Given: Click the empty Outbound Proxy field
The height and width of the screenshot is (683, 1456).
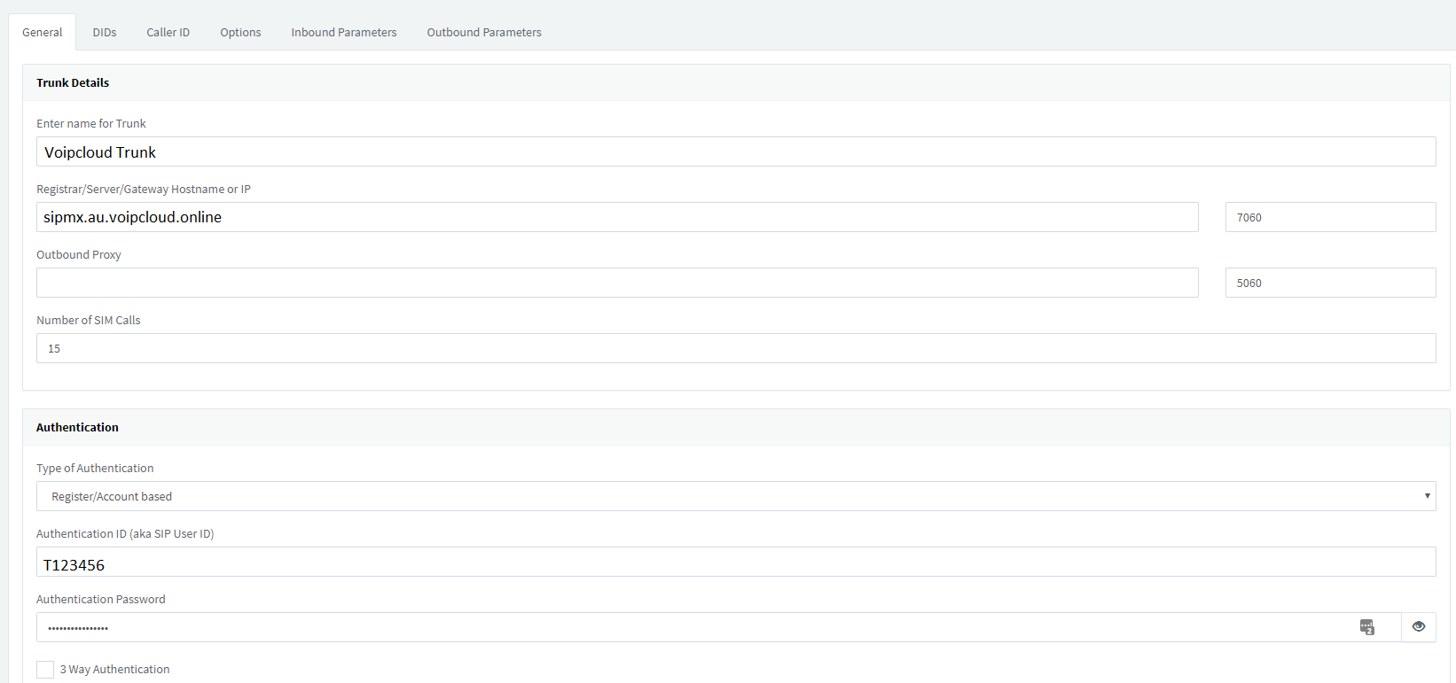Looking at the screenshot, I should click(x=617, y=283).
